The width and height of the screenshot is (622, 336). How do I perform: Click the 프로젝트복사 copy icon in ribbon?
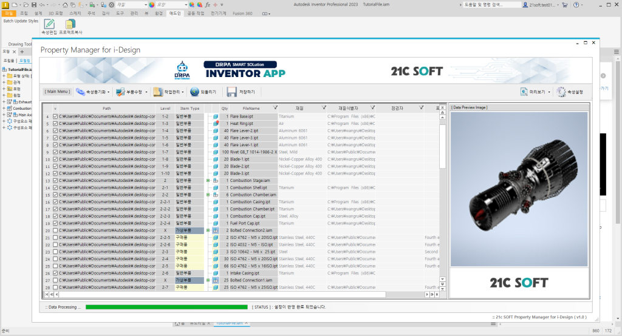[x=70, y=24]
